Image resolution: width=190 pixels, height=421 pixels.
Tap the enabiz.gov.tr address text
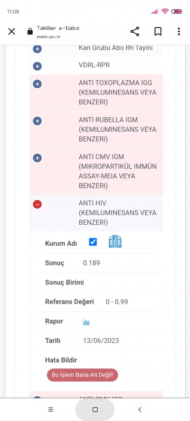[48, 37]
